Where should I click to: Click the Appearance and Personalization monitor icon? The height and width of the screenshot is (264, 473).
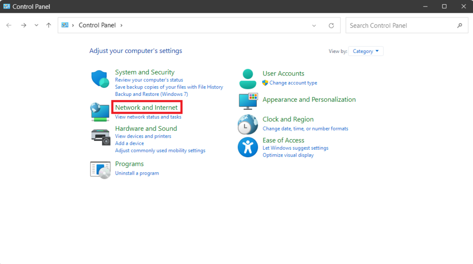[x=248, y=100]
